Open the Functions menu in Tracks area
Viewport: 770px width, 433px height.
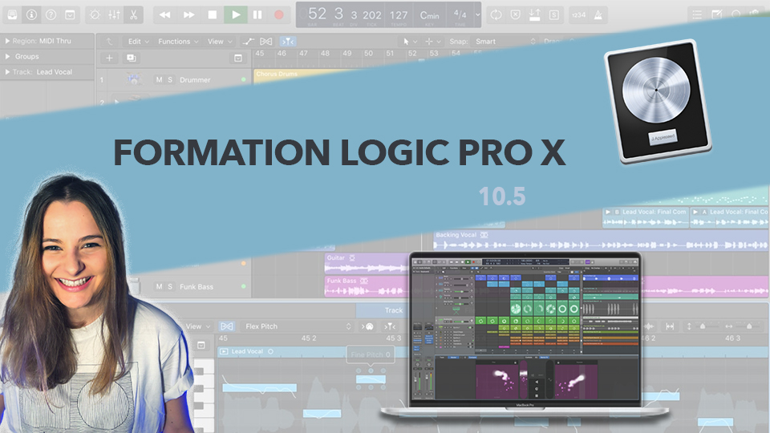click(178, 42)
